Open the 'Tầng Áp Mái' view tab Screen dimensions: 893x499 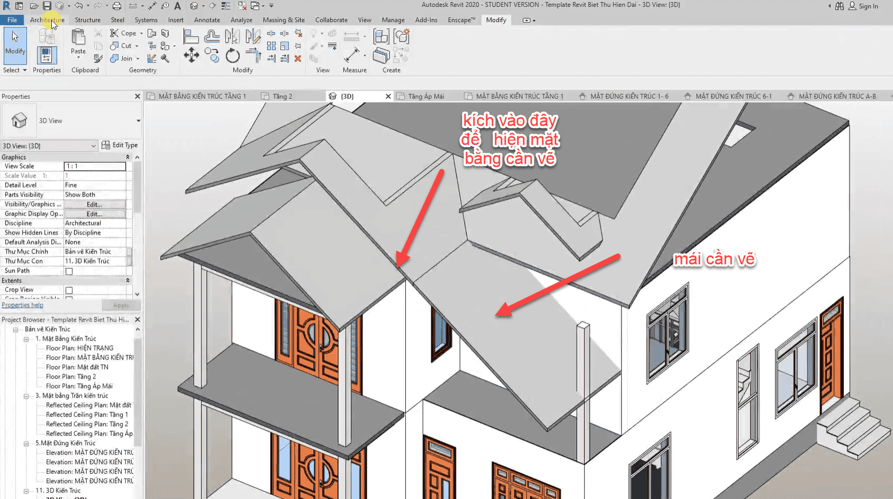click(x=425, y=97)
